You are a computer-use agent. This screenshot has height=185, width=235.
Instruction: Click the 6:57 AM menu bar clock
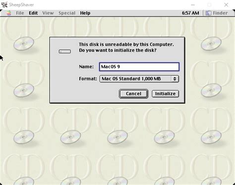point(190,13)
